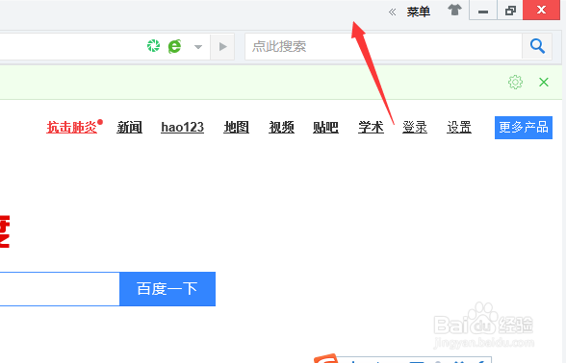Open the 地图 link

coord(237,127)
